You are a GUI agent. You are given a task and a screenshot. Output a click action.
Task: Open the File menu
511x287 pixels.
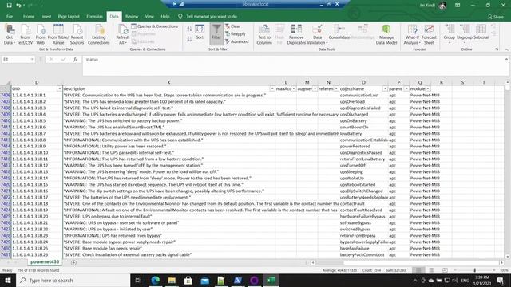click(10, 16)
